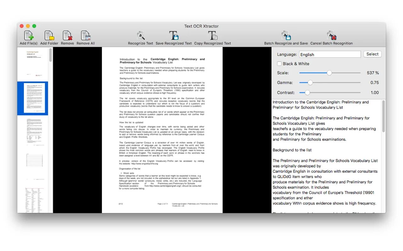Click the recognized text panel scrollbar
403x251 pixels.
383,116
